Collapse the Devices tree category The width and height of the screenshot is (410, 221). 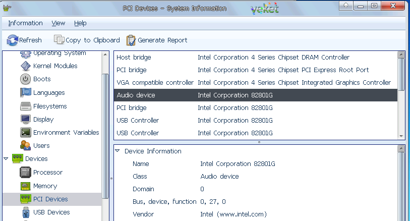pos(6,158)
